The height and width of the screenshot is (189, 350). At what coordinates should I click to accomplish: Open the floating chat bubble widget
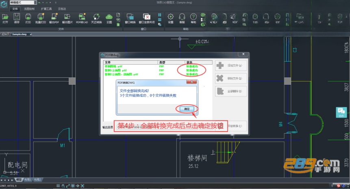pos(341,112)
